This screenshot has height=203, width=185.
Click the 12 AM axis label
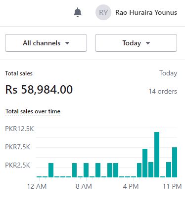pos(37,186)
